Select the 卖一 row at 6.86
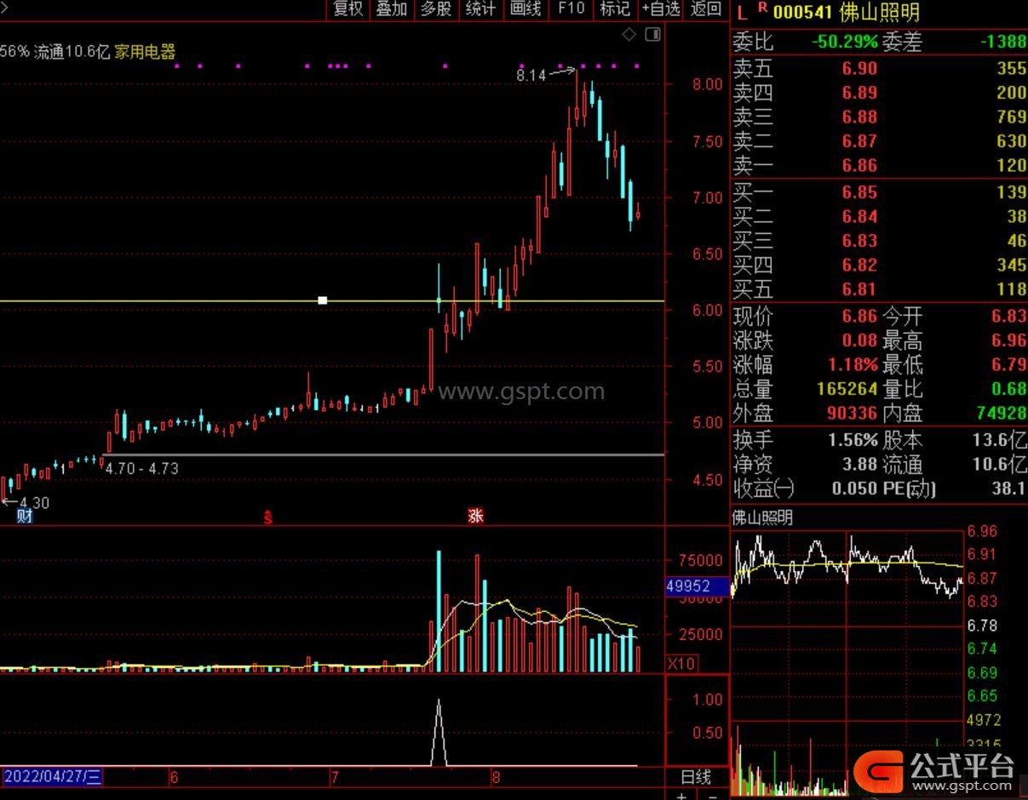Image resolution: width=1028 pixels, height=800 pixels. [x=879, y=165]
